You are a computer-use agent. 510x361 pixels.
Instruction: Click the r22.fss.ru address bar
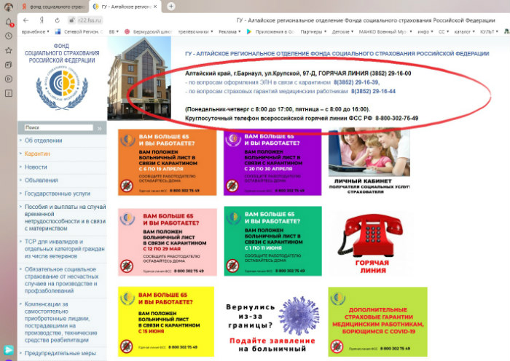(90, 20)
